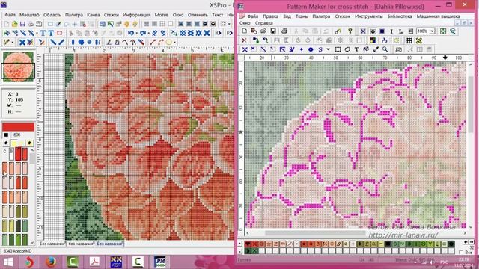
Task: Open Ткань menu in Pattern Maker
Action: (x=301, y=16)
